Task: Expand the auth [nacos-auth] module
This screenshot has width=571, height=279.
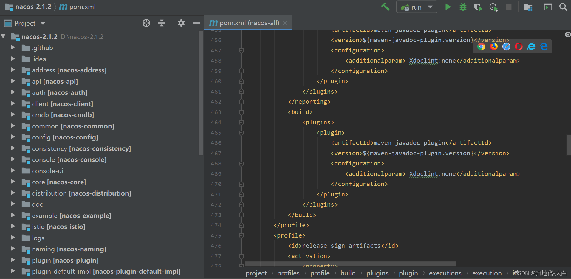Action: [13, 92]
